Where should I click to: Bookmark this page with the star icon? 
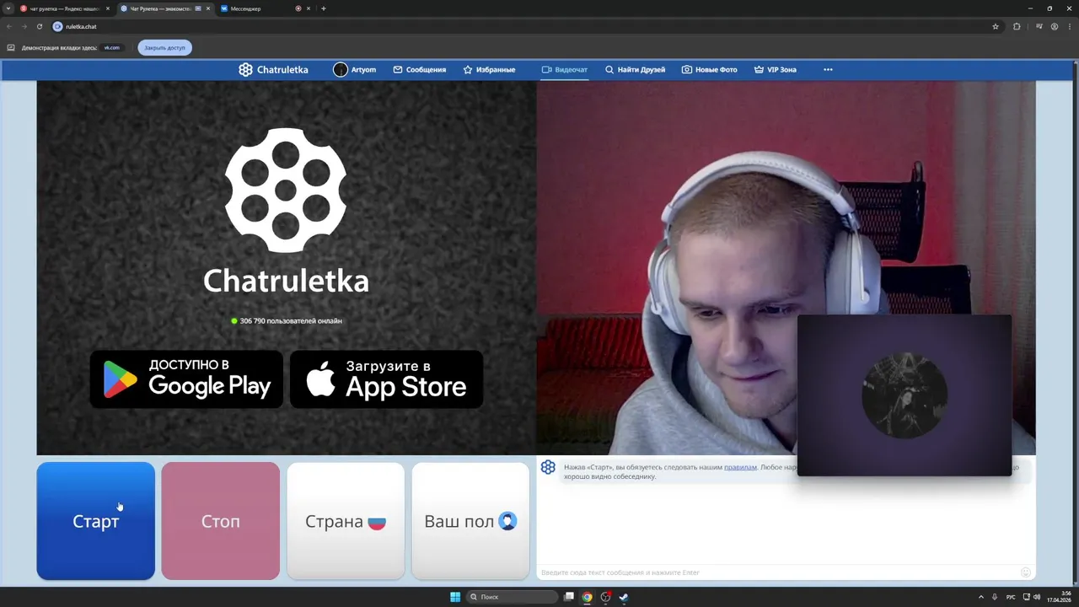click(x=996, y=26)
